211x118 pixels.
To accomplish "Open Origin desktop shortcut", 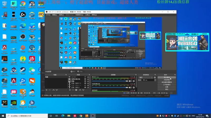I will 23,49.
